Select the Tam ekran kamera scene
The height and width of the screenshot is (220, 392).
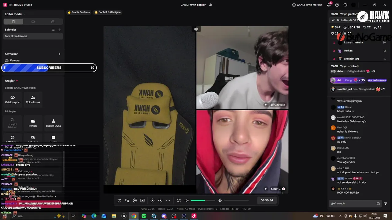33,36
